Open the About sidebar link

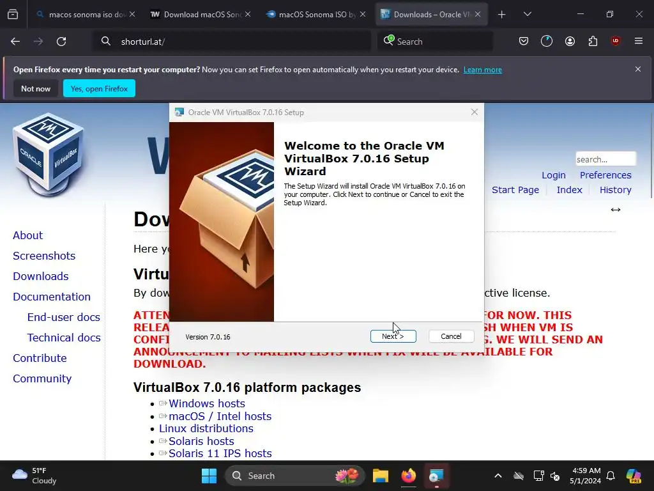(x=27, y=235)
